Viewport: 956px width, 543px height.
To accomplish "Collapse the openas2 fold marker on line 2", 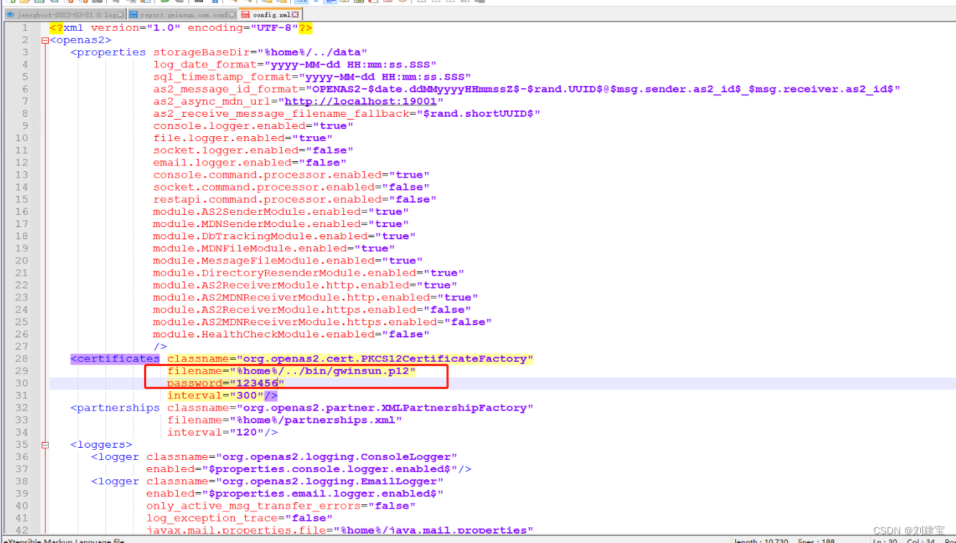I will 44,40.
